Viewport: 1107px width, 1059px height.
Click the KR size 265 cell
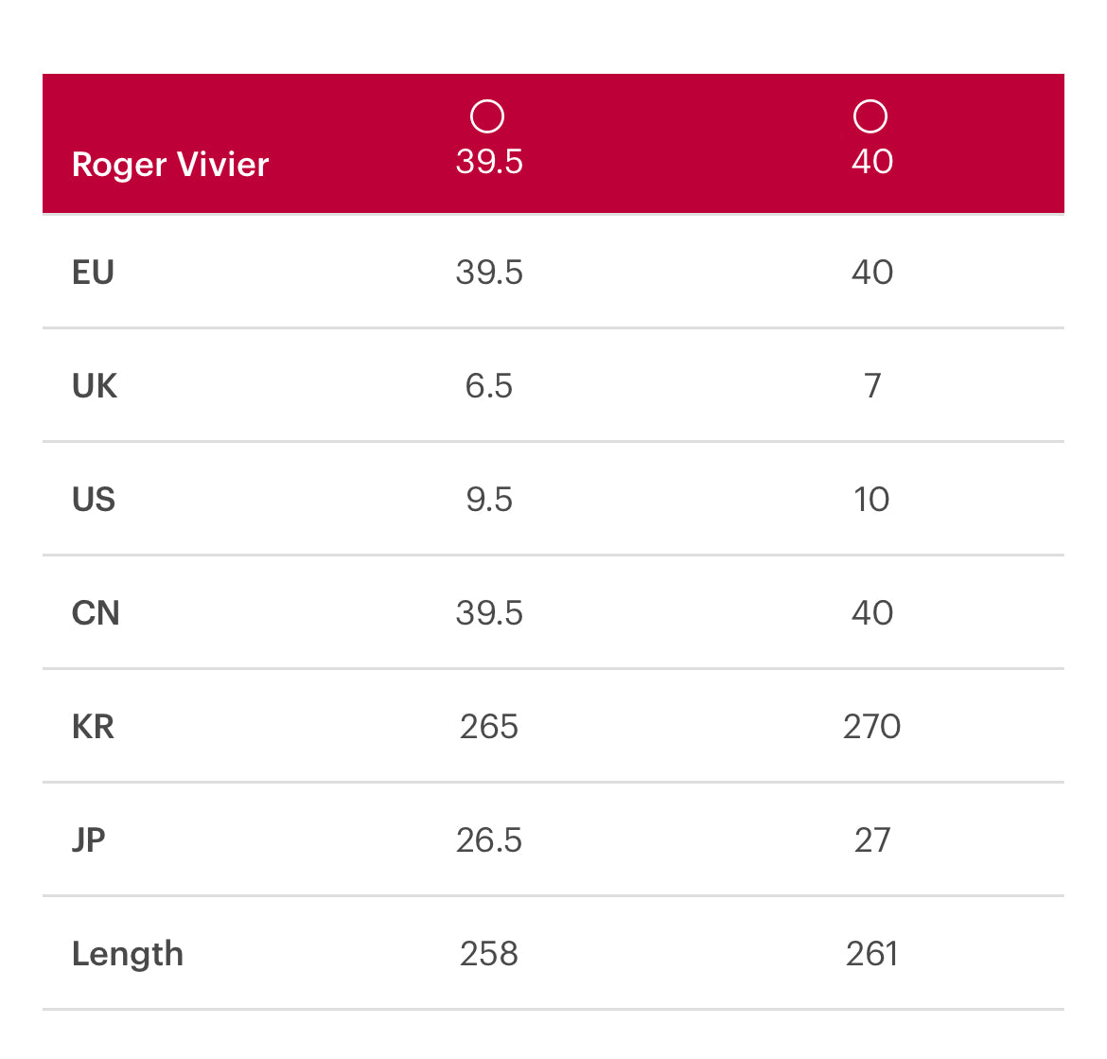[x=489, y=727]
